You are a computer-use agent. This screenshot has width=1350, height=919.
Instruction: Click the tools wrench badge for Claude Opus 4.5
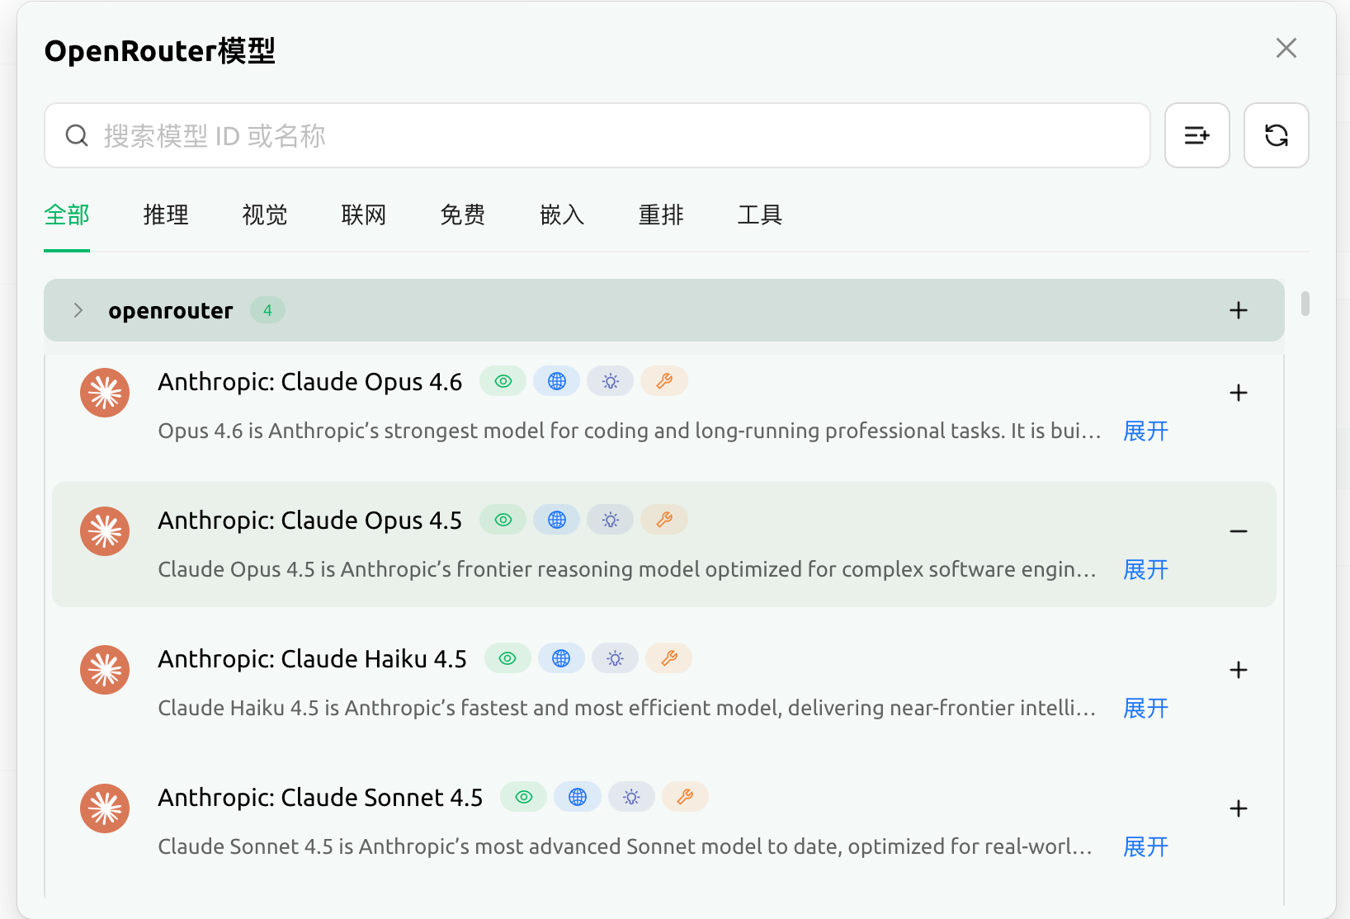[664, 520]
